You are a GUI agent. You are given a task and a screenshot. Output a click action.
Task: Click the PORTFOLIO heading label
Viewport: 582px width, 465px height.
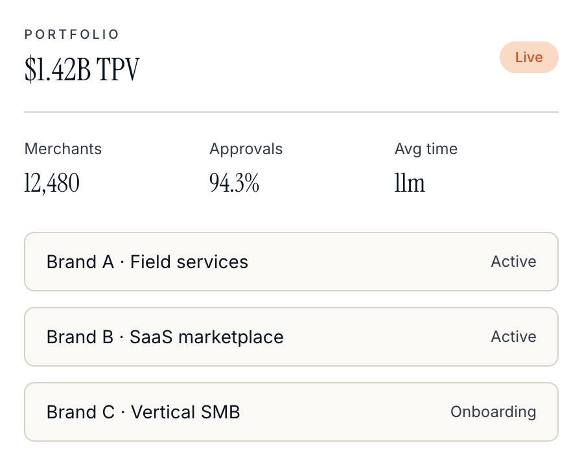coord(72,34)
